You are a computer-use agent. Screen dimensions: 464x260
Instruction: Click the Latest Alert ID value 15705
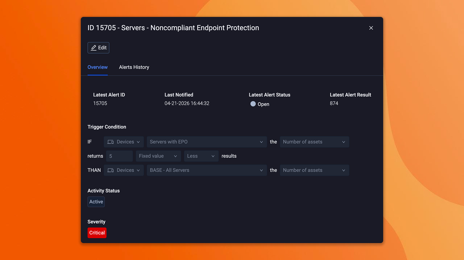[x=100, y=103]
